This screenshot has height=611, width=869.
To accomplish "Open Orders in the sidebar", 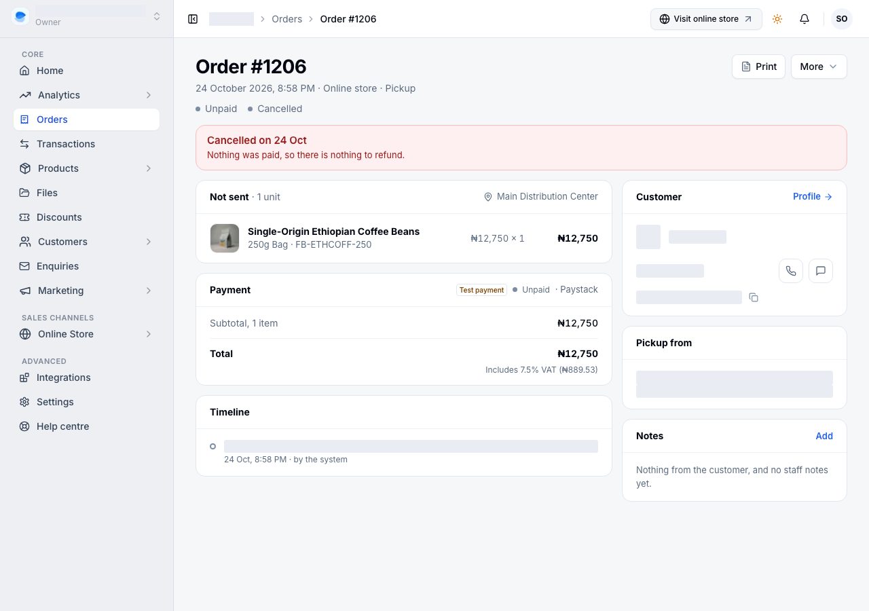I will click(86, 119).
